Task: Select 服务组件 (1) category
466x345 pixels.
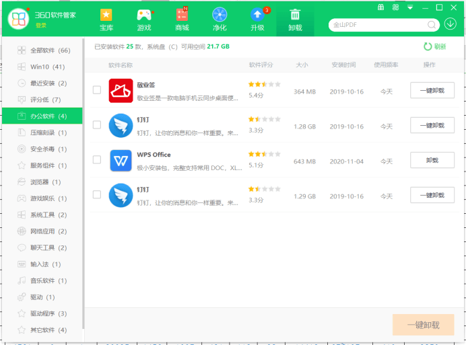Action: coord(42,165)
